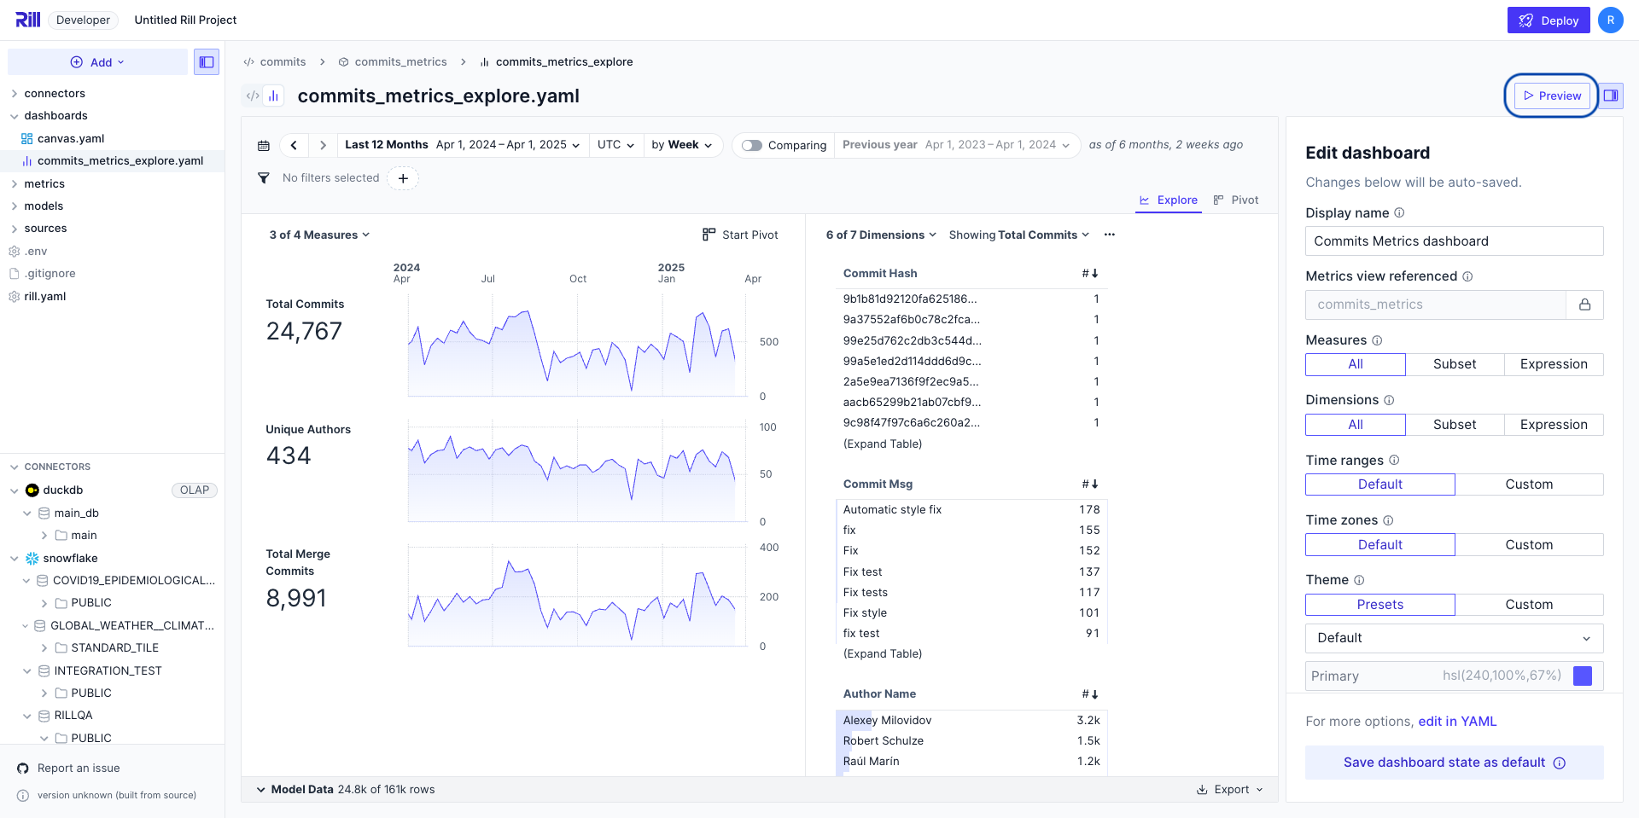The width and height of the screenshot is (1639, 818).
Task: Click the previous time period arrow
Action: [294, 145]
